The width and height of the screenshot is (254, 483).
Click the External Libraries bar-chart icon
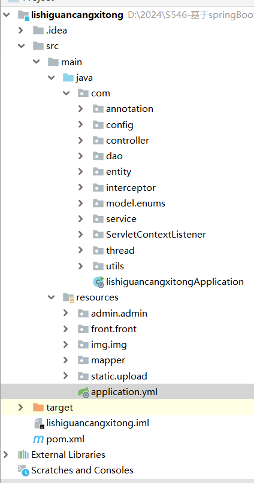point(23,455)
